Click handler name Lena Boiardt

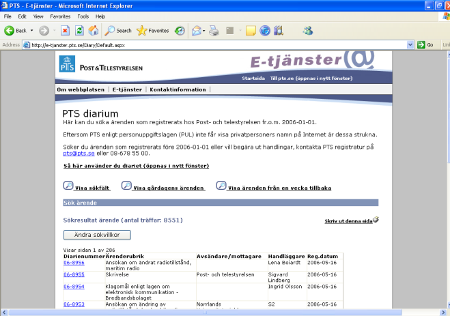pos(284,263)
